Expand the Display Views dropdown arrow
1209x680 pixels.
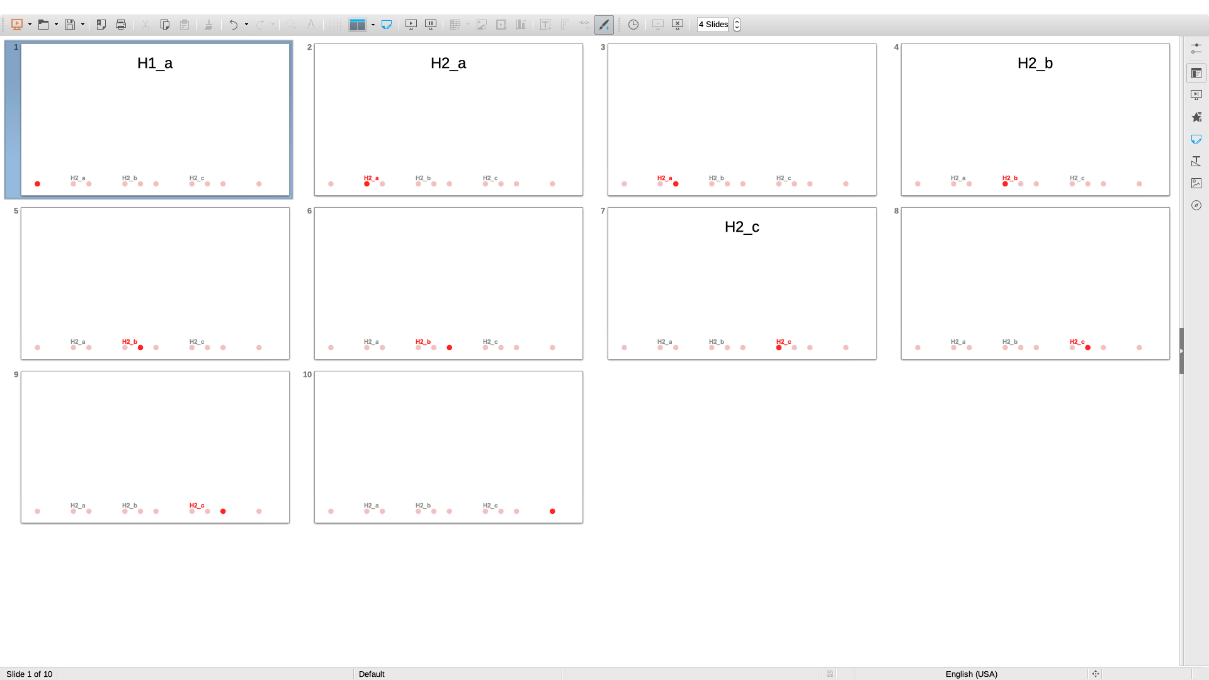point(373,25)
